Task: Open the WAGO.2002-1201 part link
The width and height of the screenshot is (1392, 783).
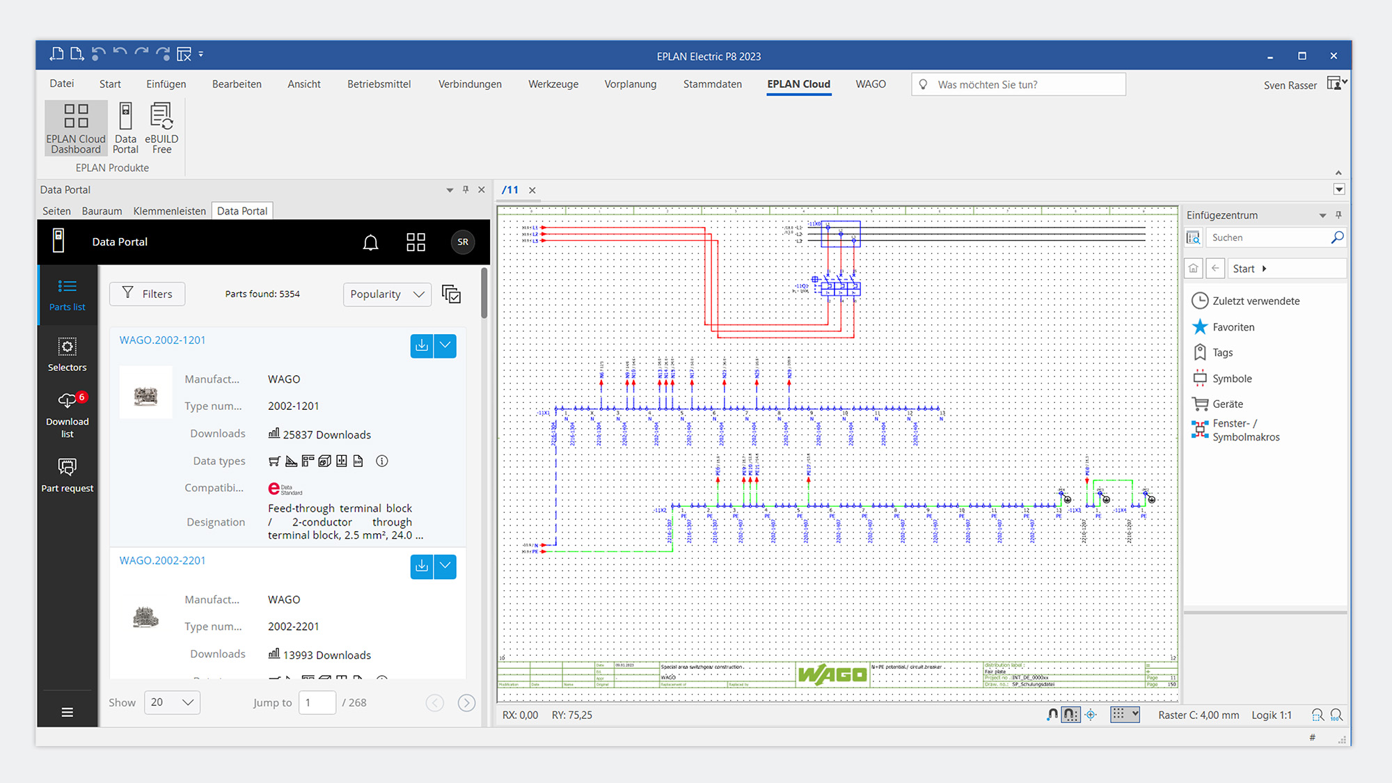Action: [x=163, y=340]
